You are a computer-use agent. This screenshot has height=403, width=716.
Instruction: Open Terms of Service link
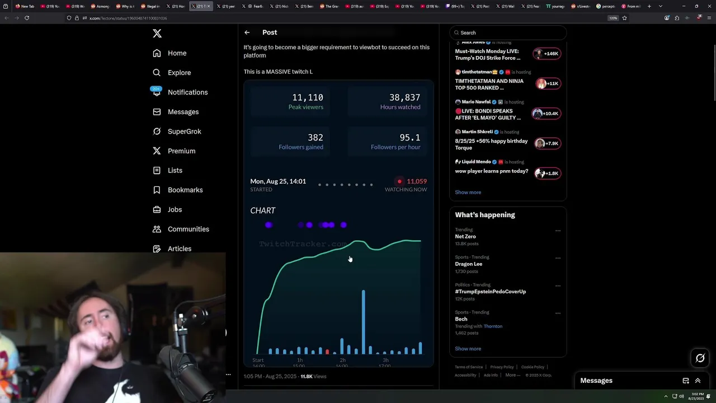point(469,367)
